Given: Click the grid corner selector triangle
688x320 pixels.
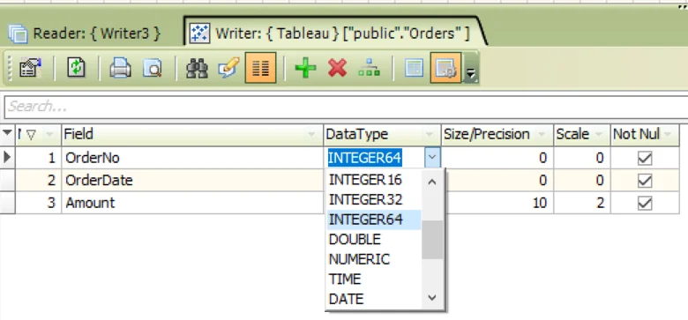Looking at the screenshot, I should pyautogui.click(x=7, y=133).
